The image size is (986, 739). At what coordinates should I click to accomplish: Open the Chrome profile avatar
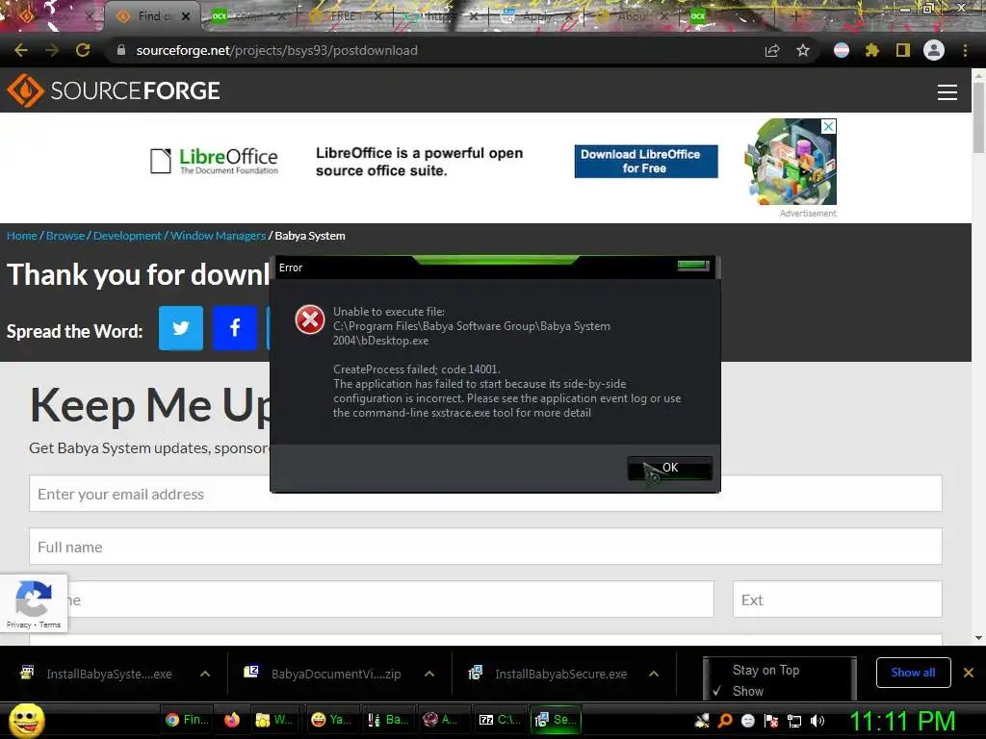tap(934, 50)
